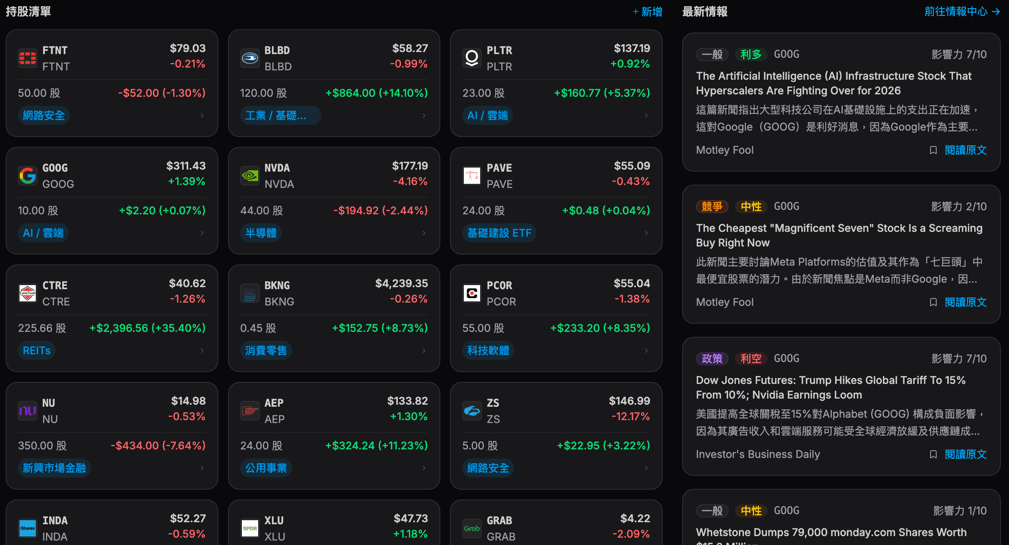Open BKNG card details via its chevron

point(423,350)
